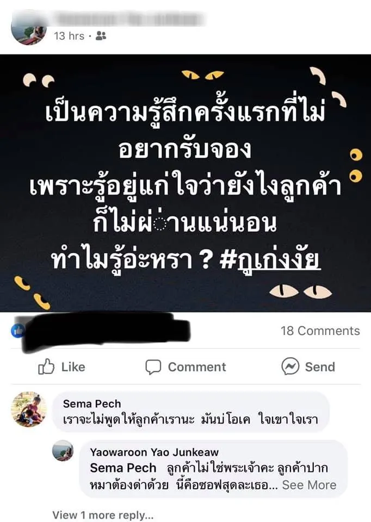Click the Messenger Send icon
This screenshot has width=371, height=522.
290,366
